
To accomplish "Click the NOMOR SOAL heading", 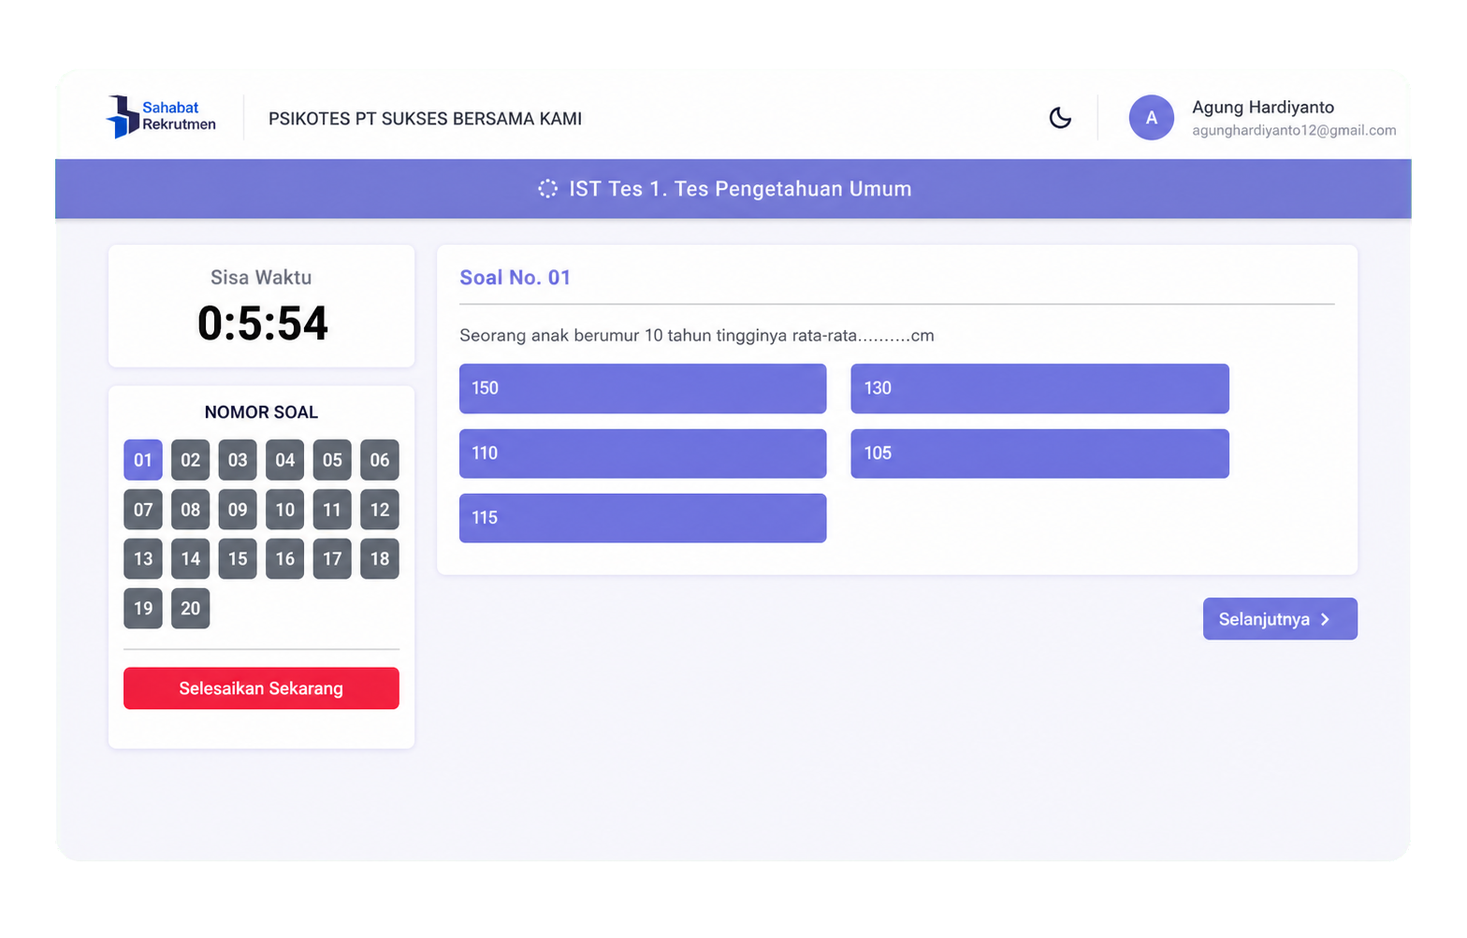I will (261, 412).
